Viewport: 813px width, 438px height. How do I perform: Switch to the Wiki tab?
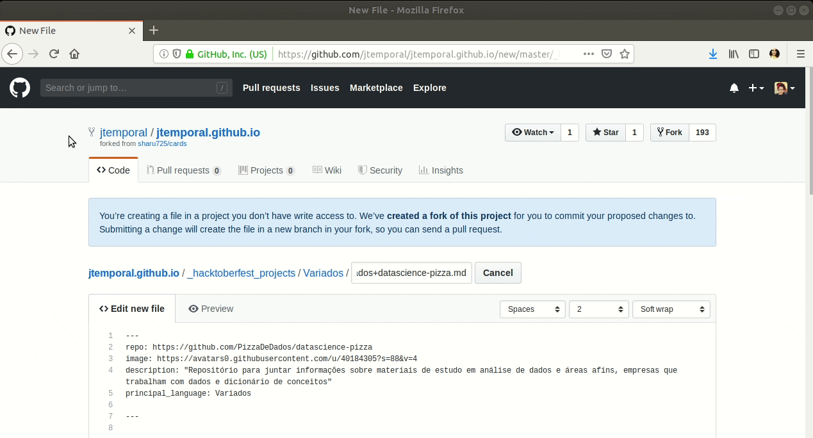[327, 170]
